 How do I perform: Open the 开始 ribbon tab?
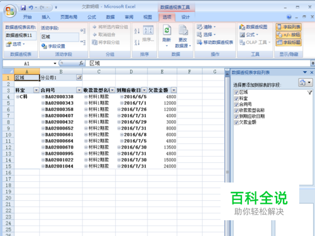28,17
